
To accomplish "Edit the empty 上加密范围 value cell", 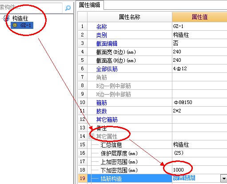I will click(x=199, y=161).
